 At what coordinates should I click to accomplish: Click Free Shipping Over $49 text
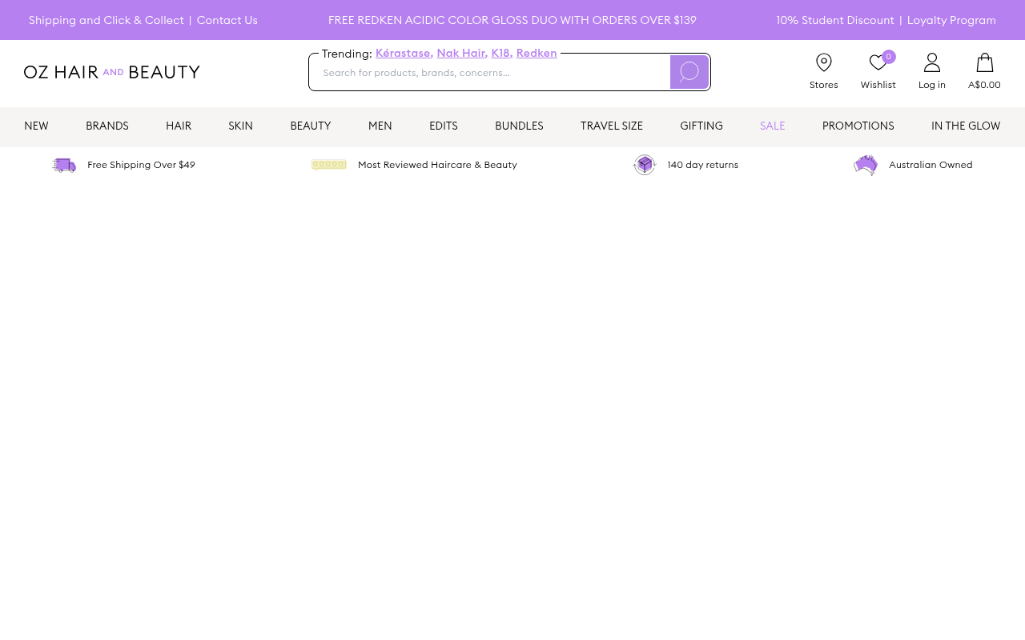[141, 165]
